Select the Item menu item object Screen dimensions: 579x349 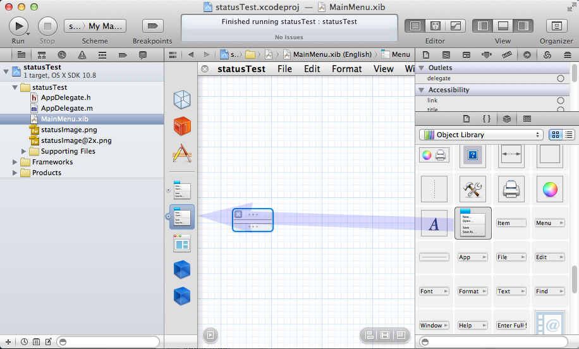point(511,223)
